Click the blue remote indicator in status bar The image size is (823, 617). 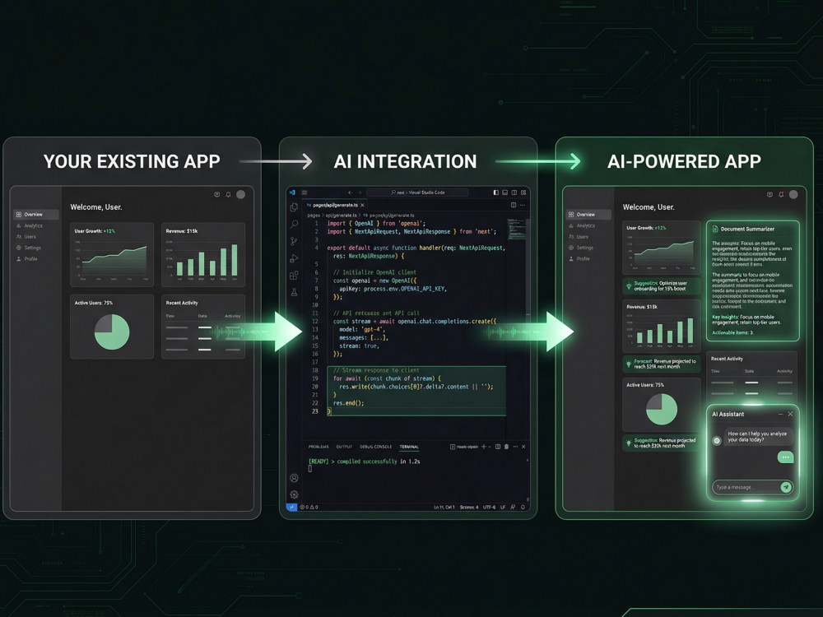(292, 508)
